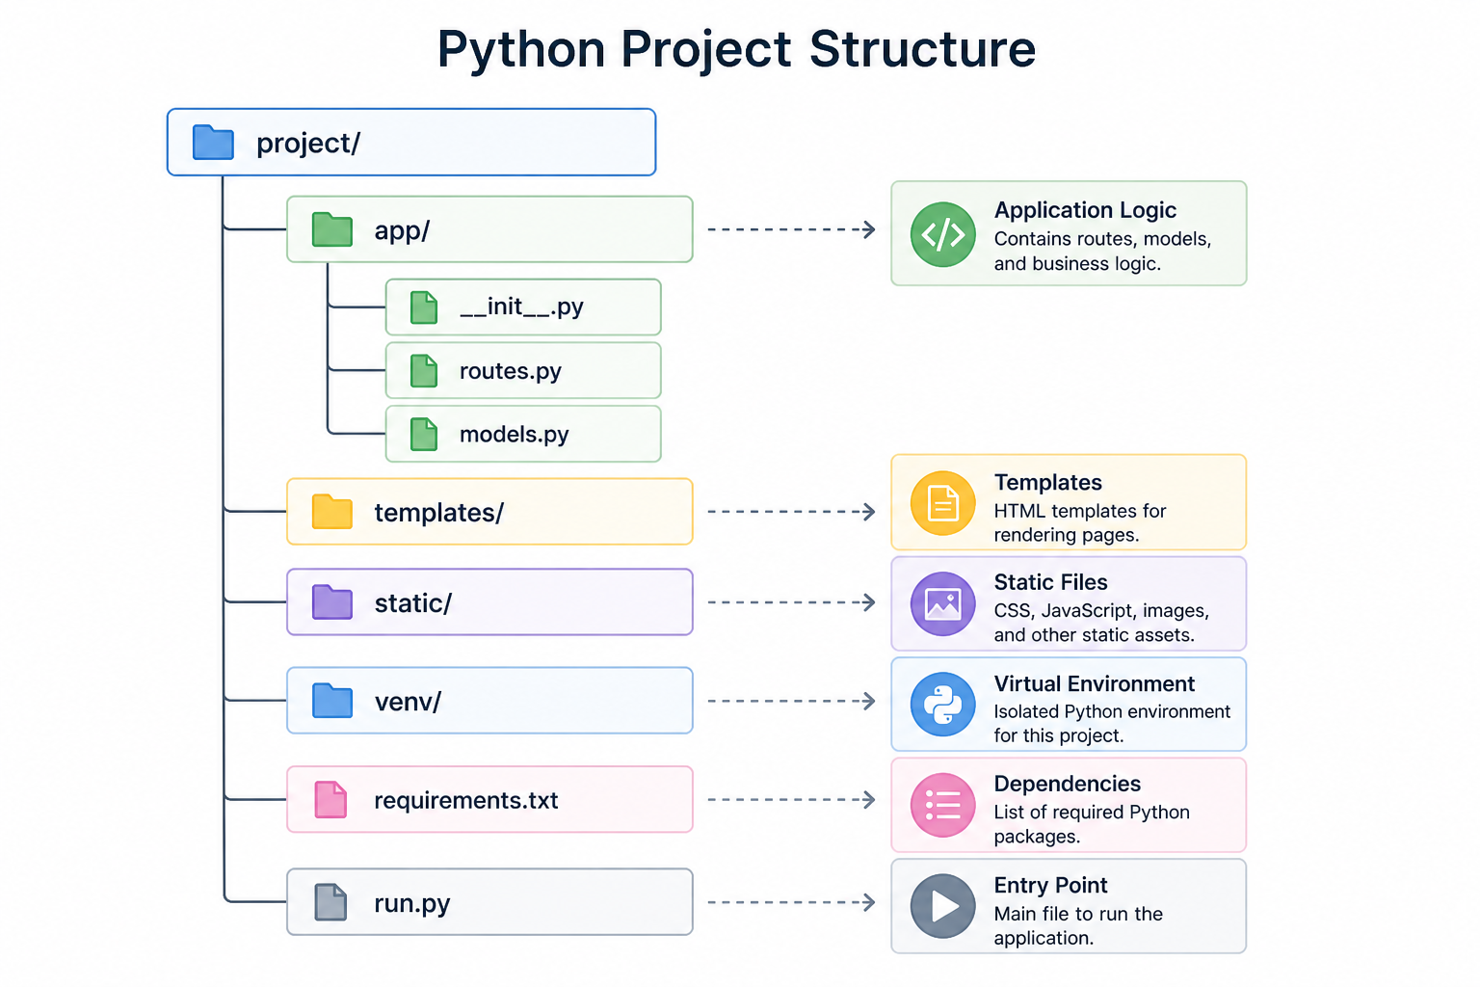
Task: Click the yellow templates/ folder icon
Action: (332, 512)
